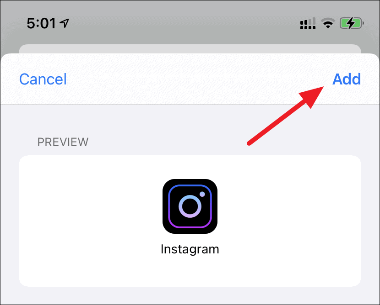Click the red arrow annotation
The image size is (380, 305).
click(286, 116)
